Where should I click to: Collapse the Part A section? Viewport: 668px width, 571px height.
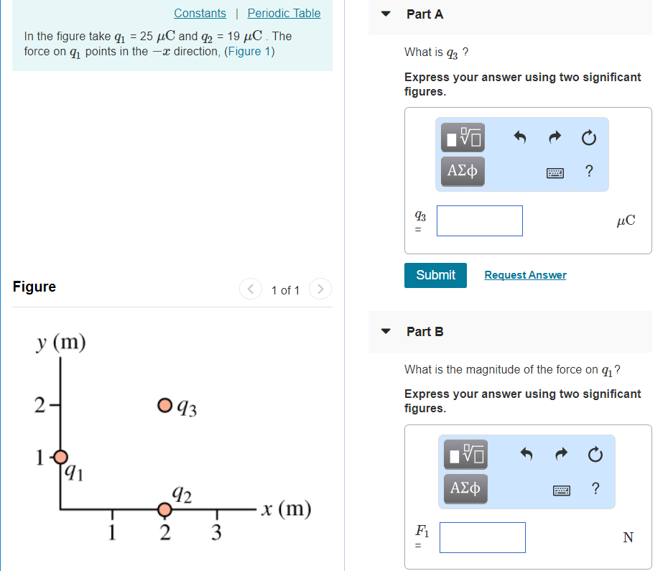pyautogui.click(x=386, y=14)
